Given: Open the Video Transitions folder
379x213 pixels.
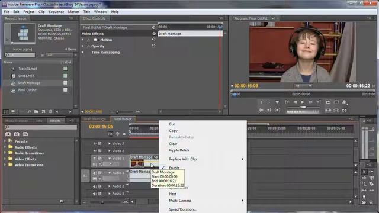Looking at the screenshot, I should pyautogui.click(x=29, y=165).
